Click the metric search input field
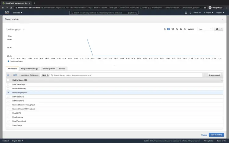229x143 pixels. 126,75
